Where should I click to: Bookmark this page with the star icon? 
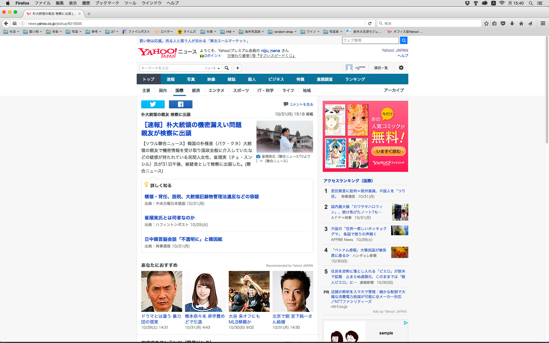point(486,23)
